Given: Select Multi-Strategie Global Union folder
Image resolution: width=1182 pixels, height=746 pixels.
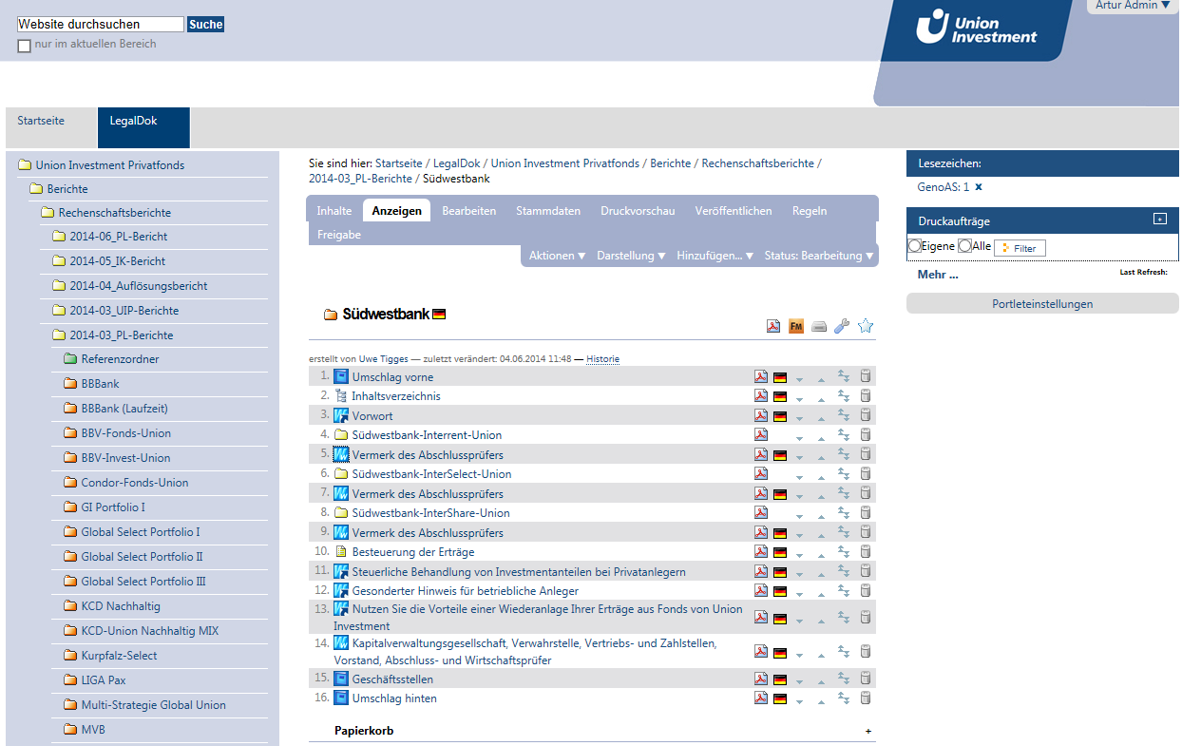Looking at the screenshot, I should [154, 705].
